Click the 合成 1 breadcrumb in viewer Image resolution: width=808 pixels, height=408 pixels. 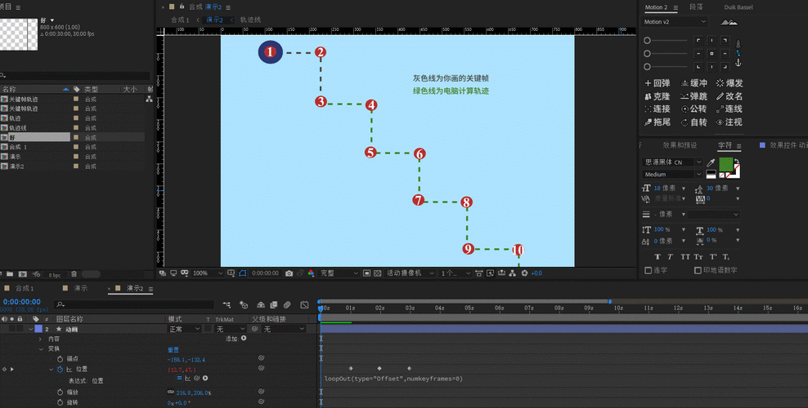180,20
